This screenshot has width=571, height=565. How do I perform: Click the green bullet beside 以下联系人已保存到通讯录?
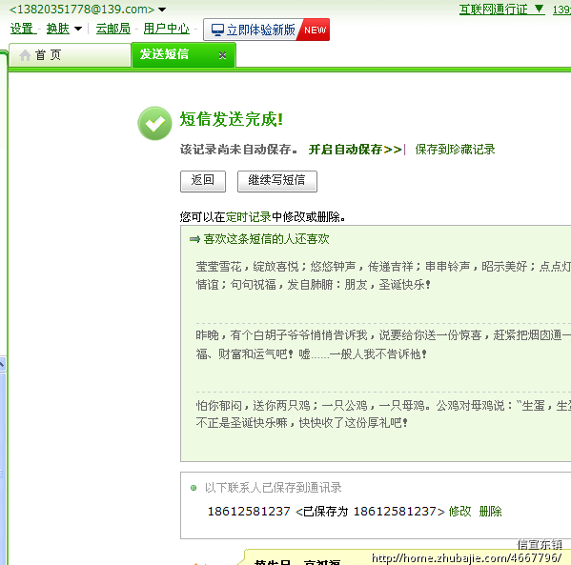pyautogui.click(x=194, y=488)
